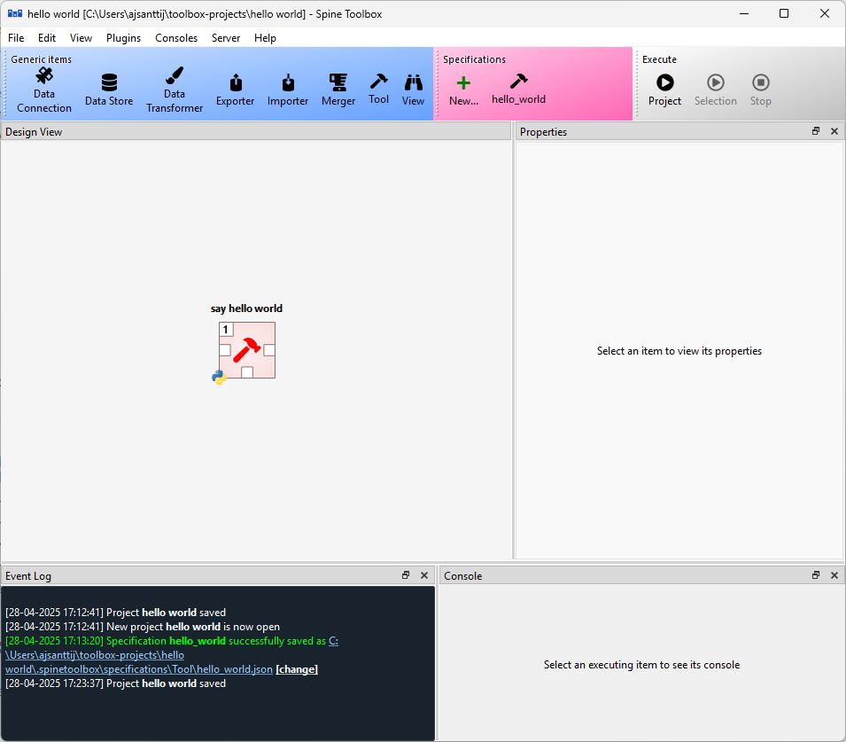Select the Data Store item icon
Screen dimensions: 846x742
(x=109, y=82)
